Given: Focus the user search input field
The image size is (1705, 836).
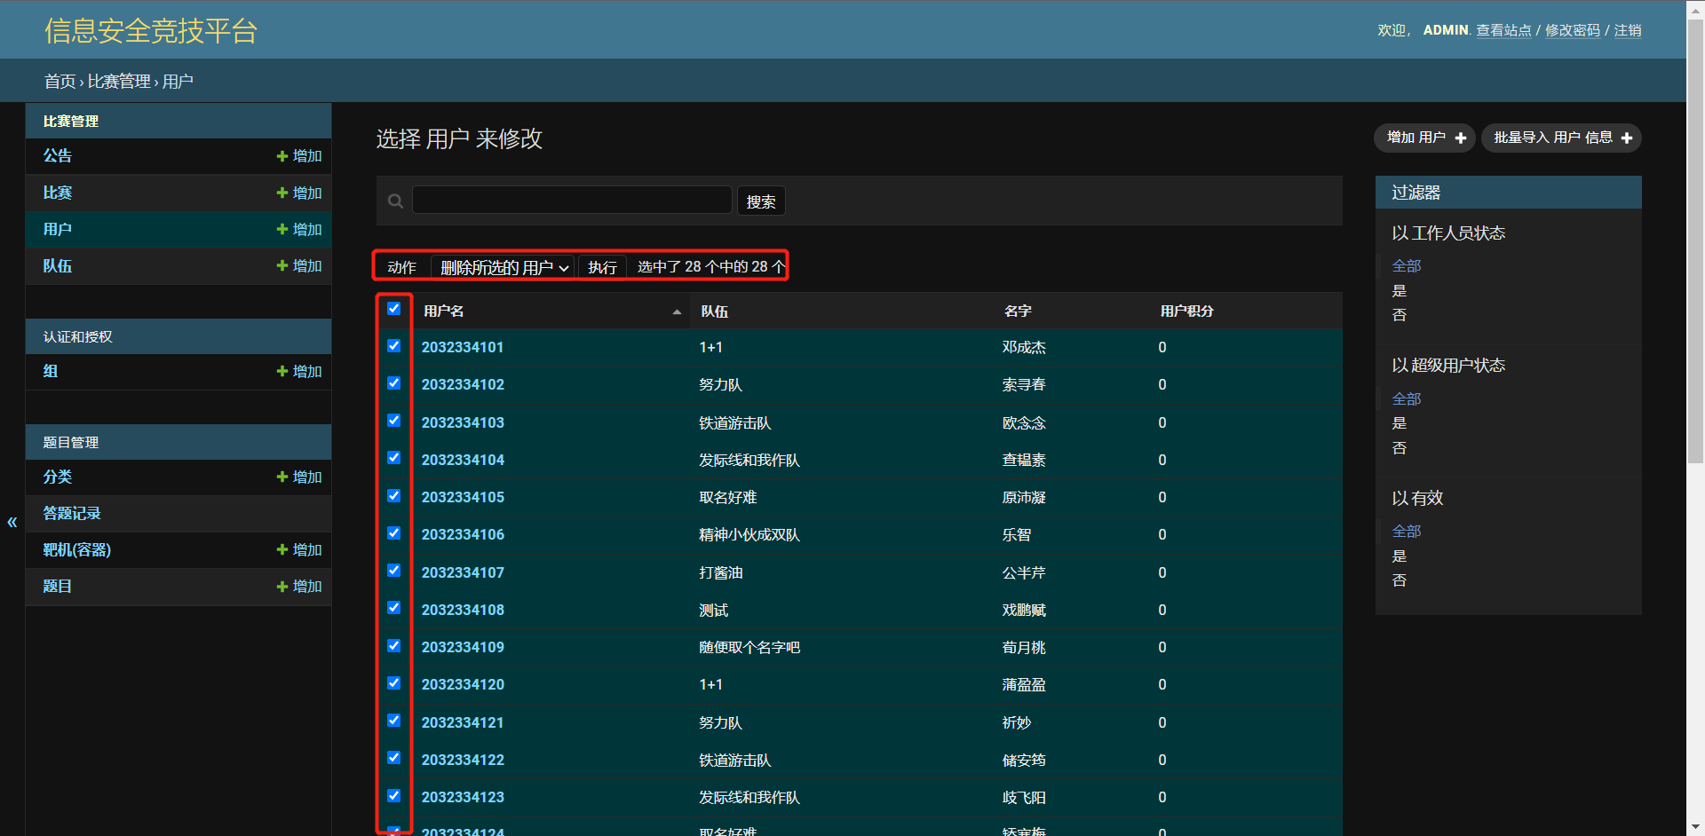Looking at the screenshot, I should (x=572, y=200).
